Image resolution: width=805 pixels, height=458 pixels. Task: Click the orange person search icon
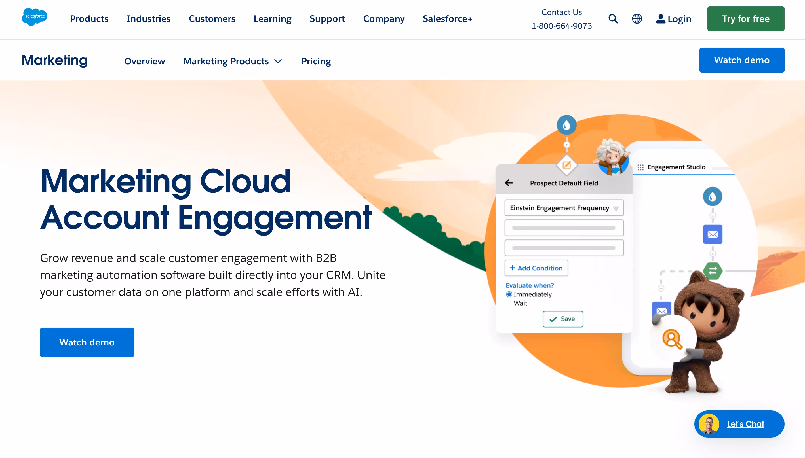672,339
